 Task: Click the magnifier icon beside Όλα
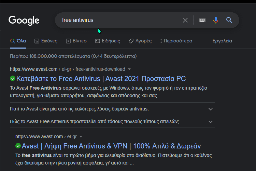coord(12,41)
